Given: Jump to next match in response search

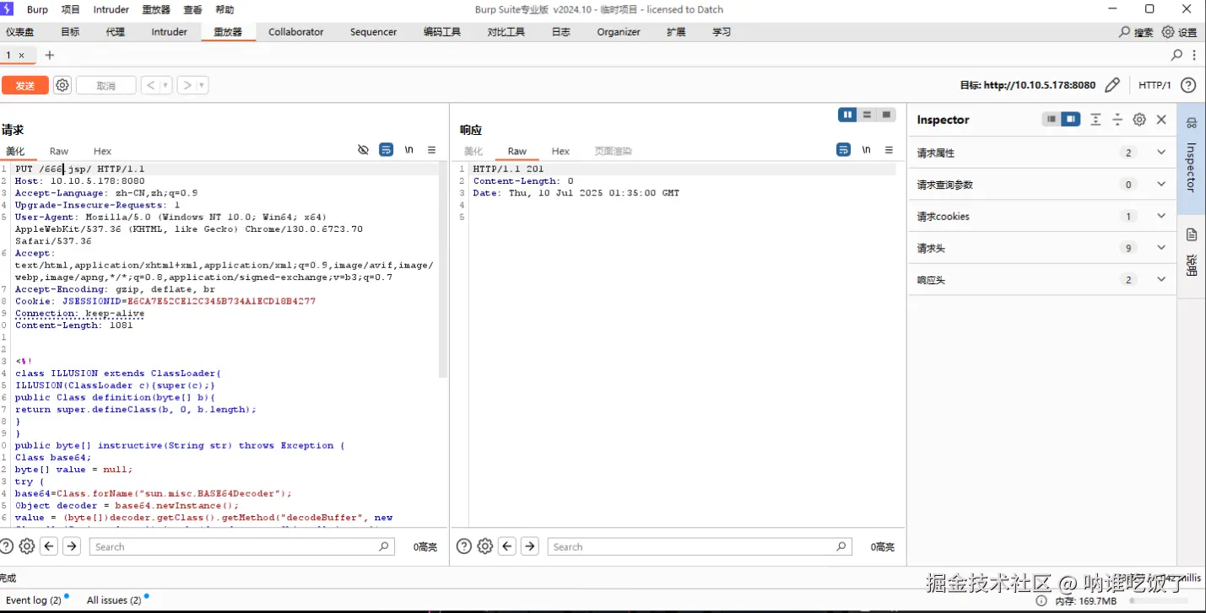Looking at the screenshot, I should [530, 546].
